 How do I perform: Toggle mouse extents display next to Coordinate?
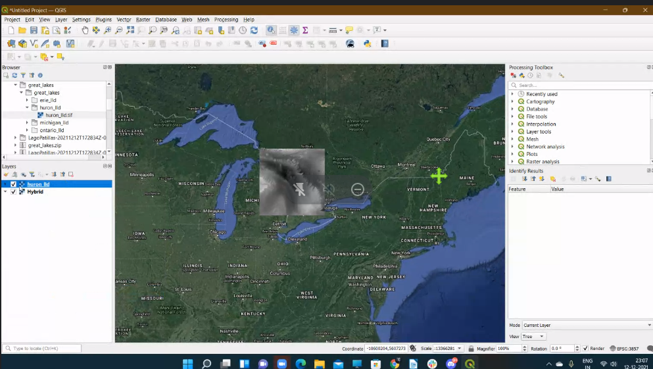[413, 348]
